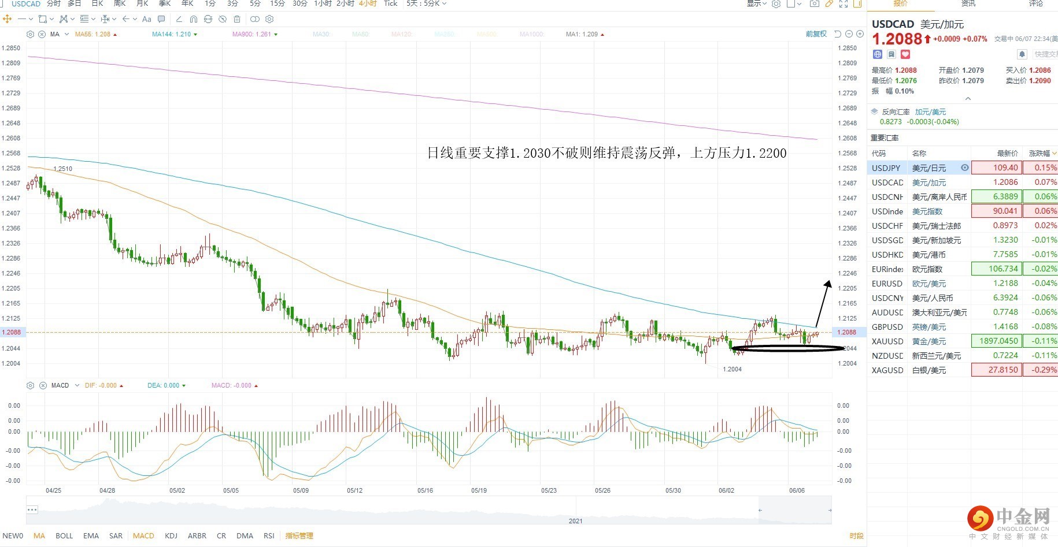Enable the BOLL indicator
Screen dimensions: 1058x547
tap(64, 536)
